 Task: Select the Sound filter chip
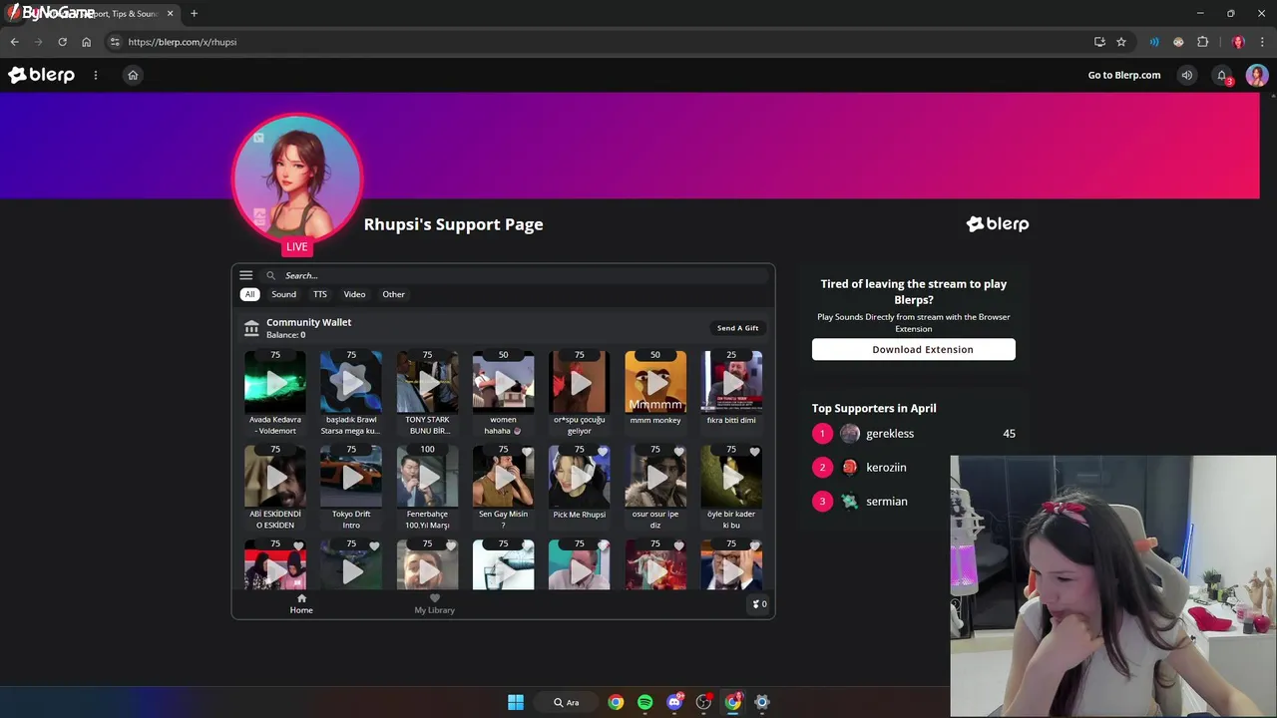click(283, 294)
